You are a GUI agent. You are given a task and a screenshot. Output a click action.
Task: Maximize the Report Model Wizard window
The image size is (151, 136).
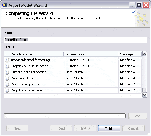(x=139, y=5)
